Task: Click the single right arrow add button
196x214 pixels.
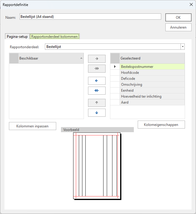Action: 97,59
